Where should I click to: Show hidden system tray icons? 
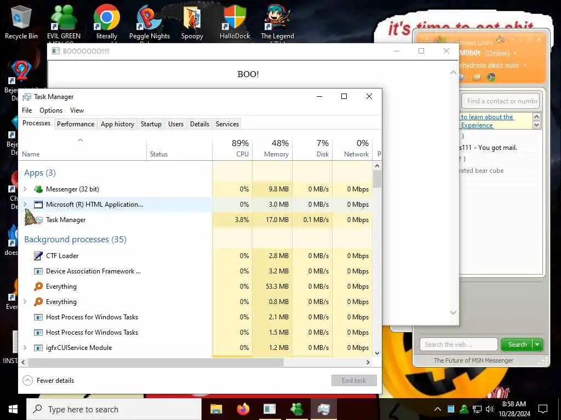pos(438,409)
